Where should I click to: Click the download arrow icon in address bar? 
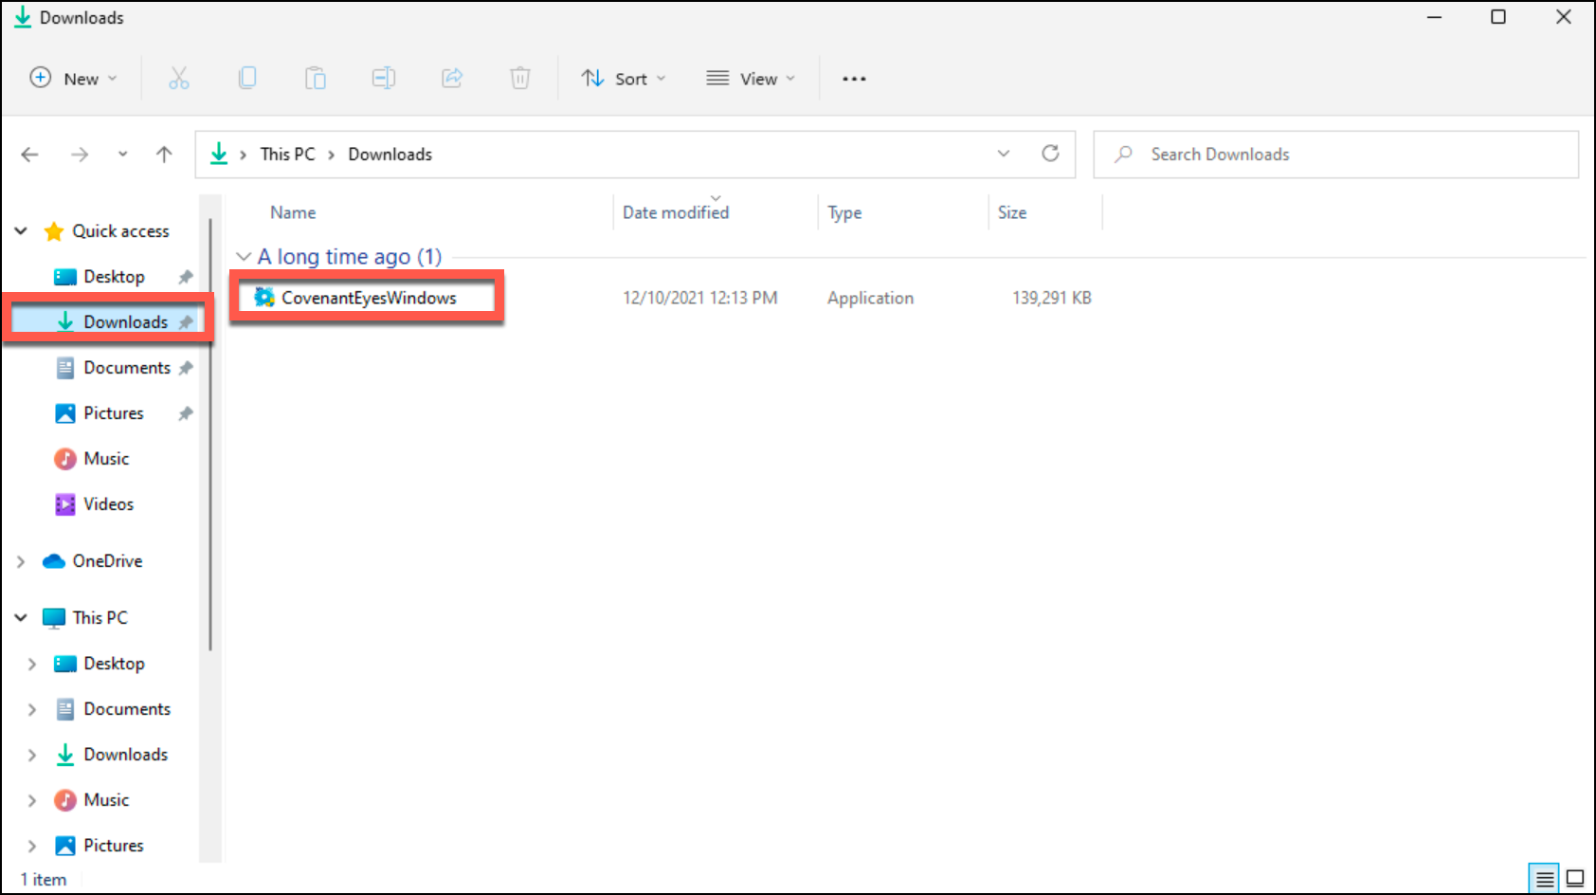pos(219,154)
